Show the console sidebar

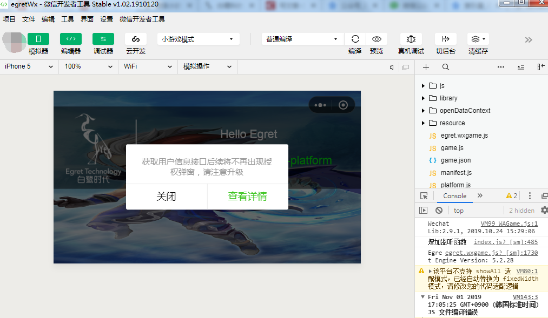[423, 210]
